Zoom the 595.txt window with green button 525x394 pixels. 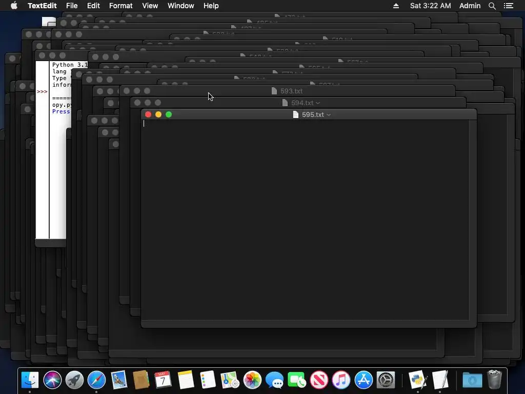169,114
